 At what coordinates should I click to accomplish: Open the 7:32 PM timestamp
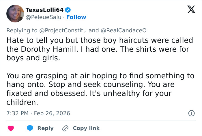(x=17, y=113)
